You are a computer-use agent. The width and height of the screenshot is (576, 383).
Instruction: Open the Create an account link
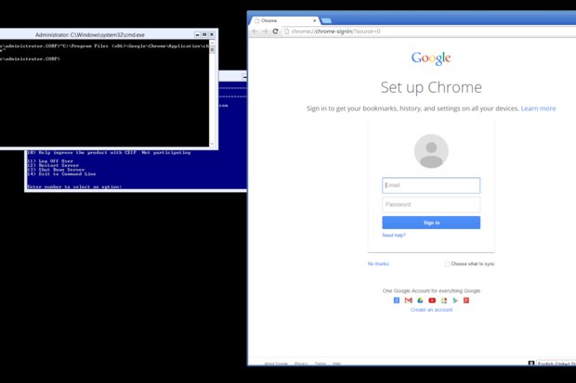[431, 310]
